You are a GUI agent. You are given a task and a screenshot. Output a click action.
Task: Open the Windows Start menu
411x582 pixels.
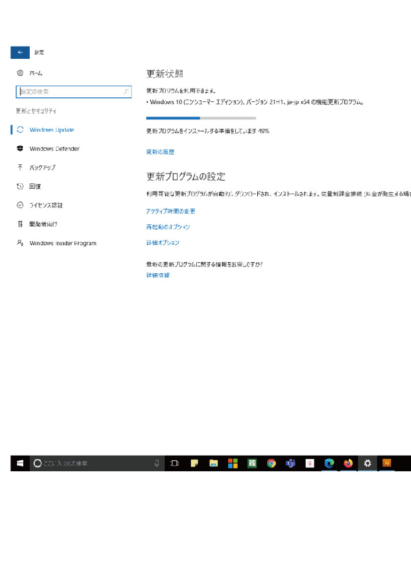20,463
